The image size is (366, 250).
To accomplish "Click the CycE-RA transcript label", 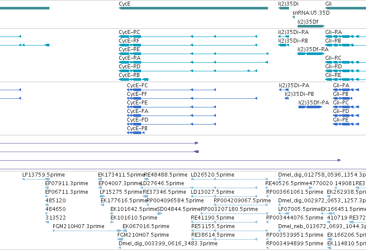I will (129, 58).
